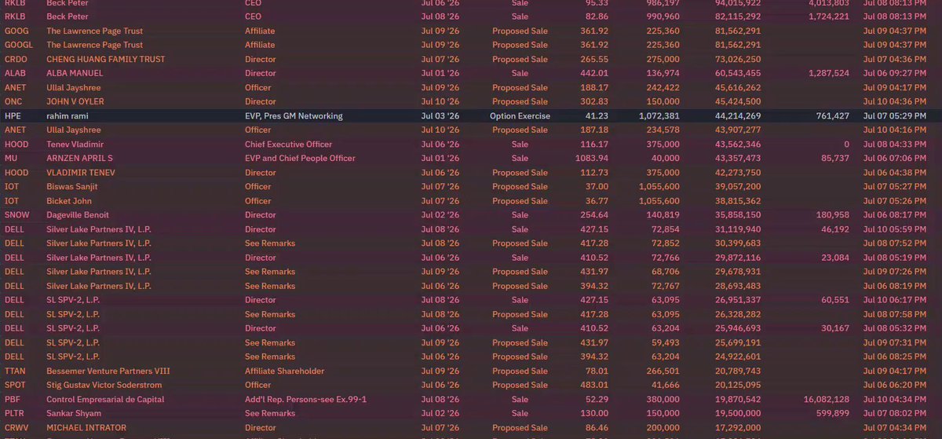Click the GOOGL ticker cell
The height and width of the screenshot is (439, 942).
[x=19, y=45]
